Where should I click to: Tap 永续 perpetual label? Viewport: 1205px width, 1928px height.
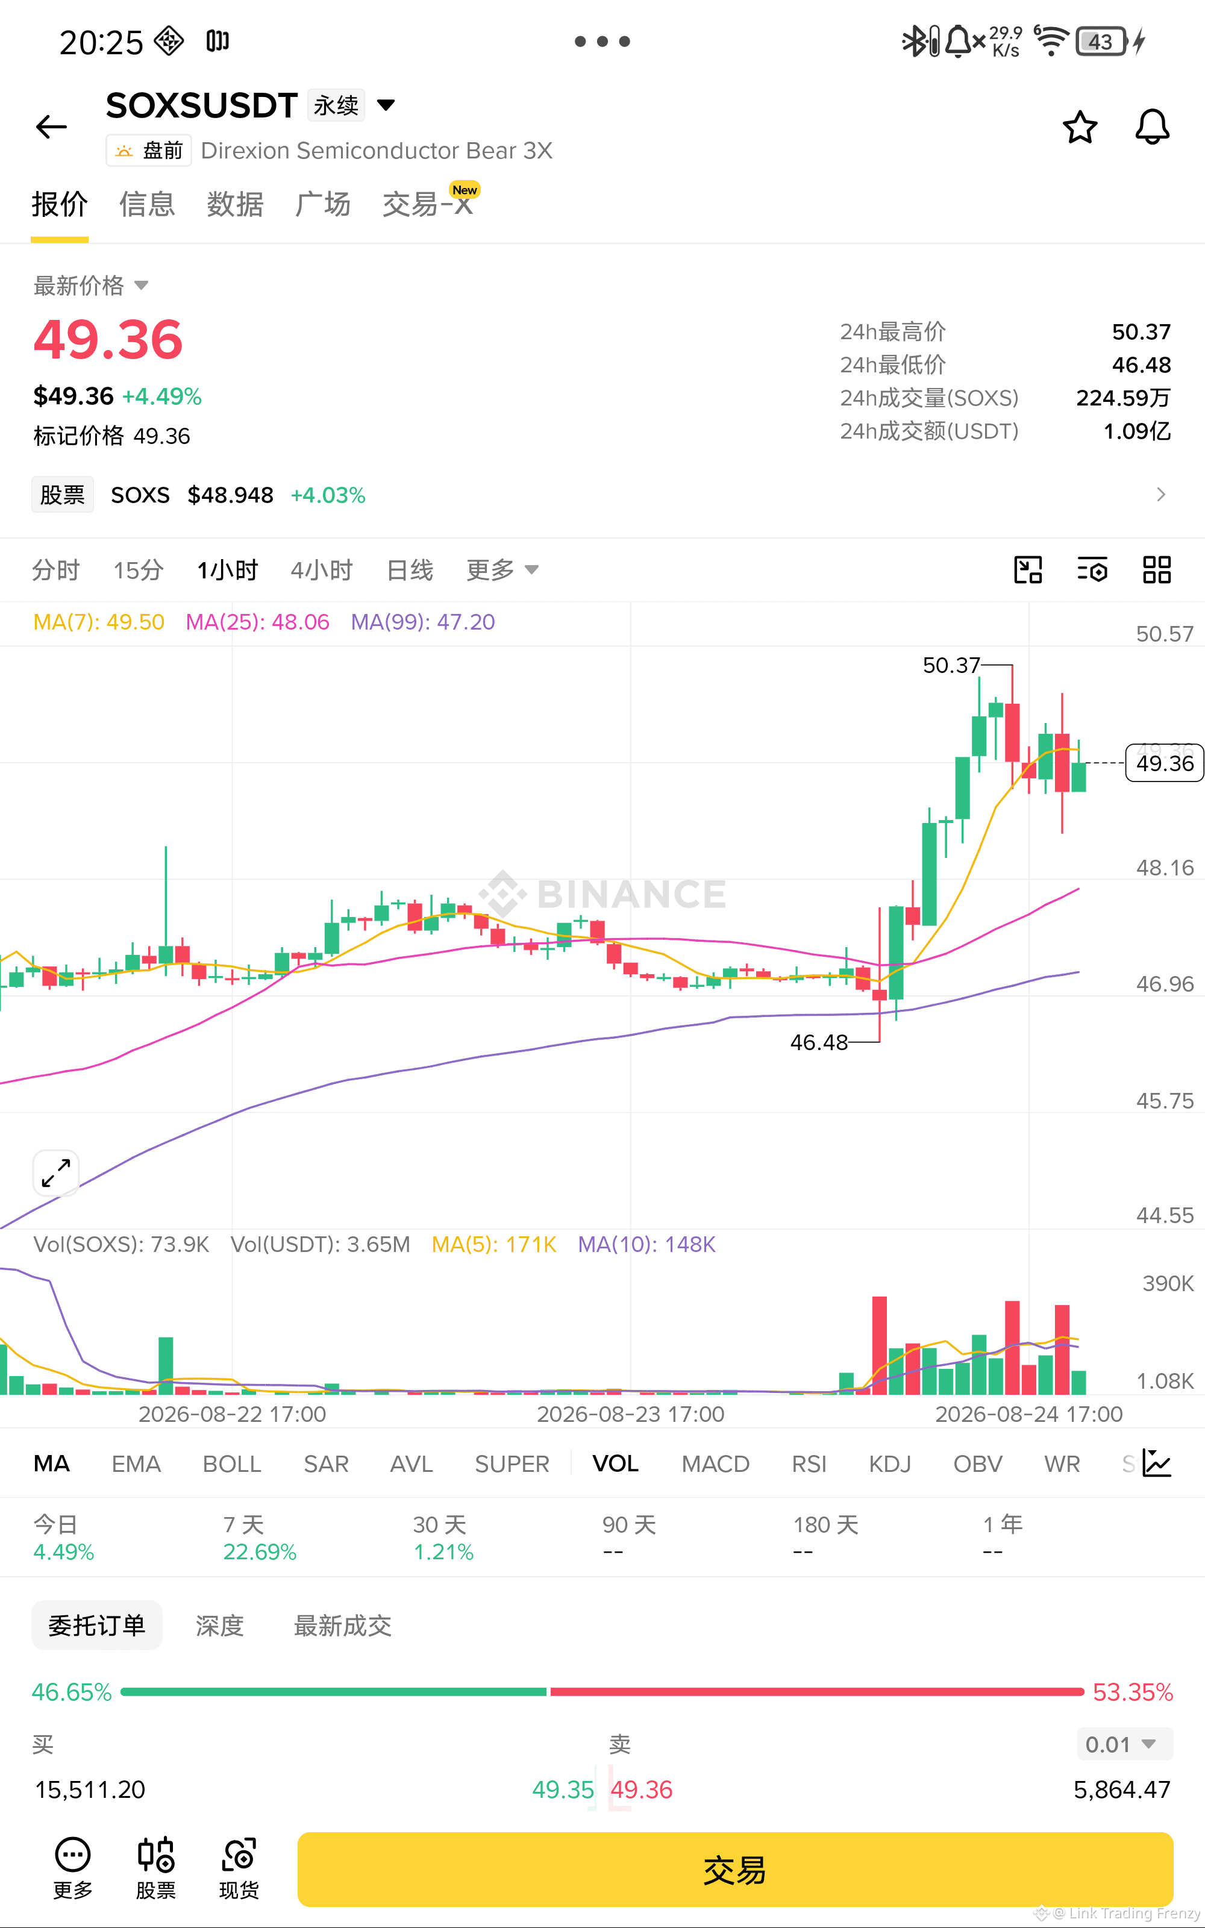pyautogui.click(x=336, y=105)
